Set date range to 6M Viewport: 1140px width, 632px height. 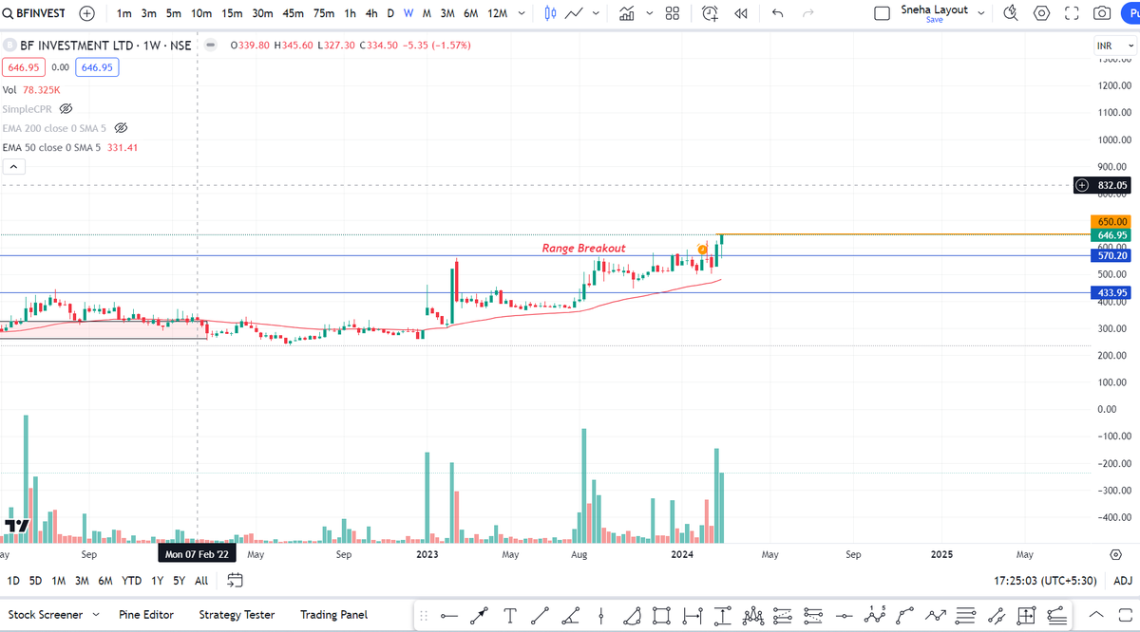105,580
